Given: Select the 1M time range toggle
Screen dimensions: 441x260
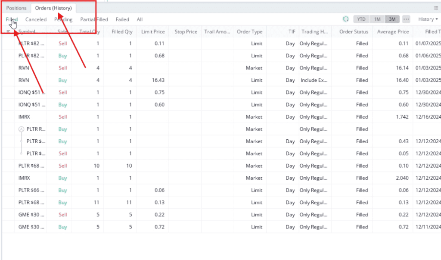Looking at the screenshot, I should pyautogui.click(x=377, y=19).
